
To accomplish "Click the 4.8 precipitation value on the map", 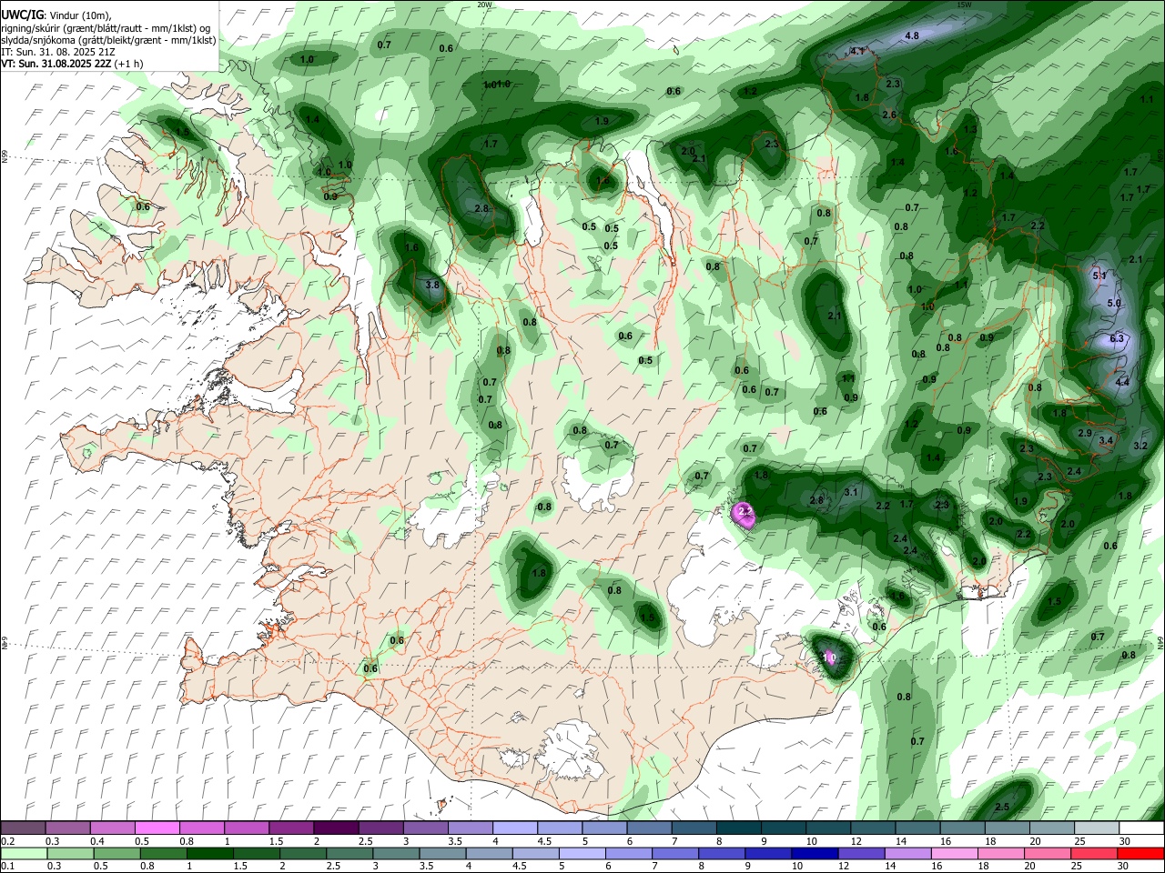I will pyautogui.click(x=912, y=35).
